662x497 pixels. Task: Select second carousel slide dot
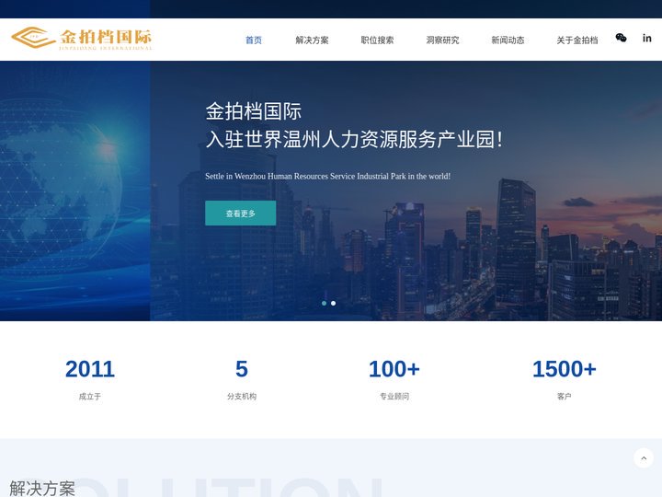pyautogui.click(x=333, y=303)
